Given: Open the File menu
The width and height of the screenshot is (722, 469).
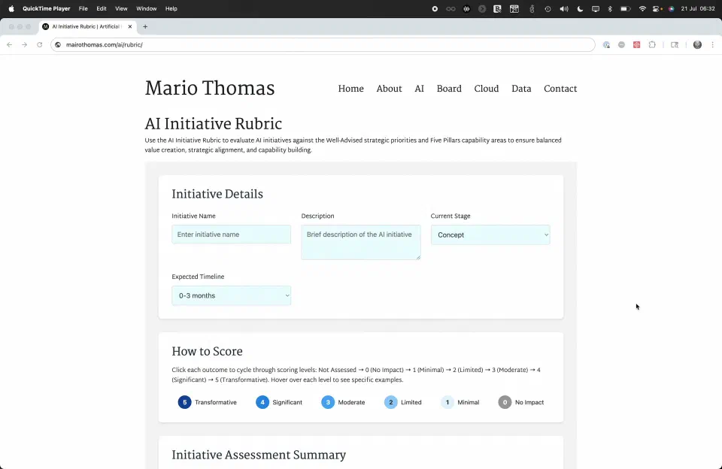Looking at the screenshot, I should pos(83,9).
